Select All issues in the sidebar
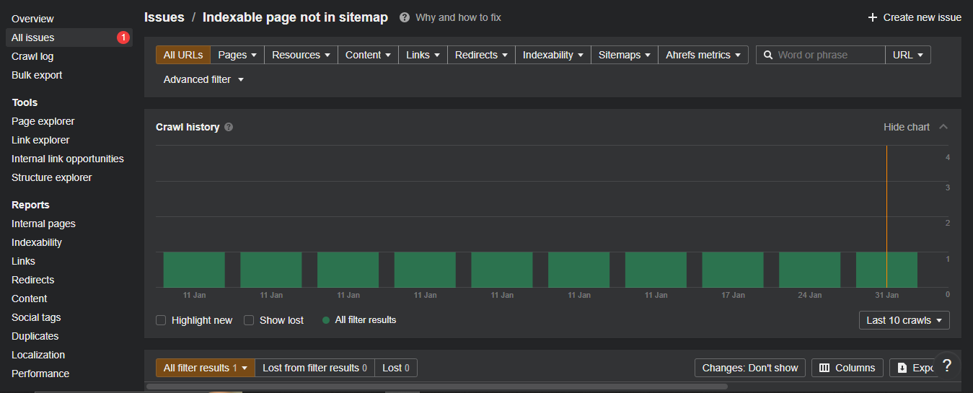Viewport: 973px width, 393px height. coord(69,37)
